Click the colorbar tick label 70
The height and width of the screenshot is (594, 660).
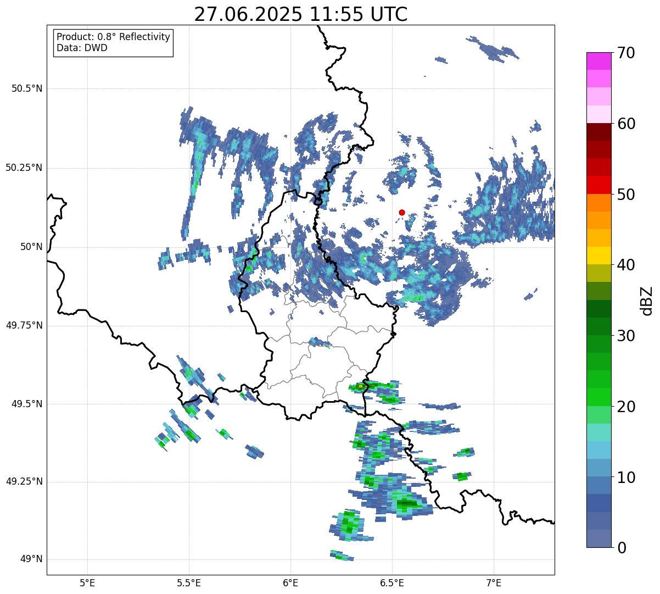coord(626,53)
